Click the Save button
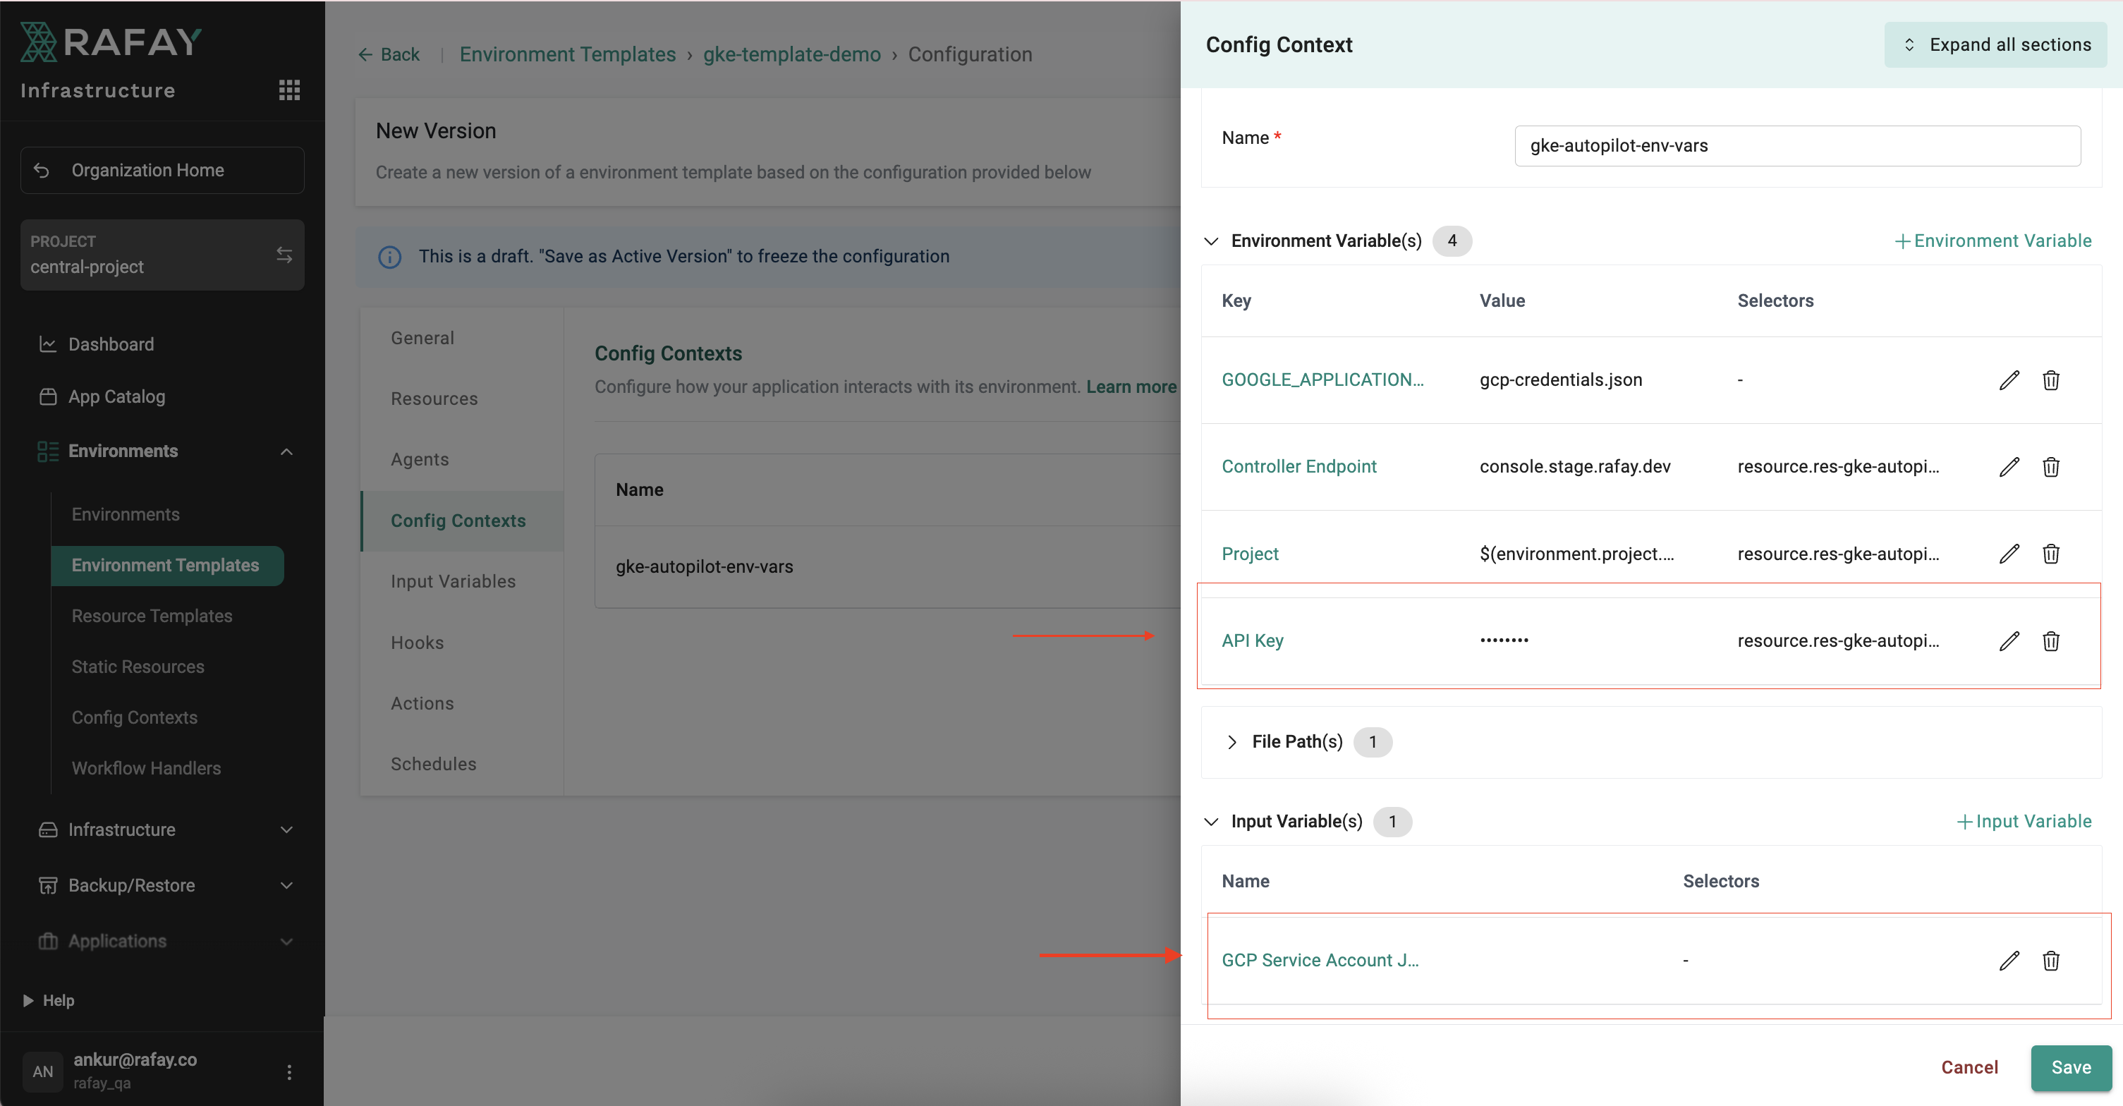 (x=2069, y=1067)
